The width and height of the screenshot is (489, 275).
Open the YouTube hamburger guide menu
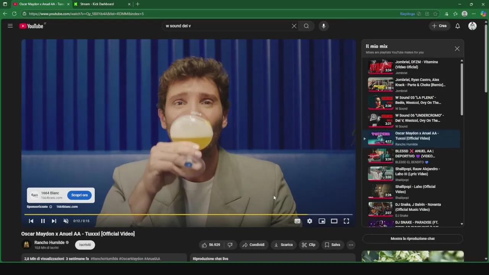(10, 26)
